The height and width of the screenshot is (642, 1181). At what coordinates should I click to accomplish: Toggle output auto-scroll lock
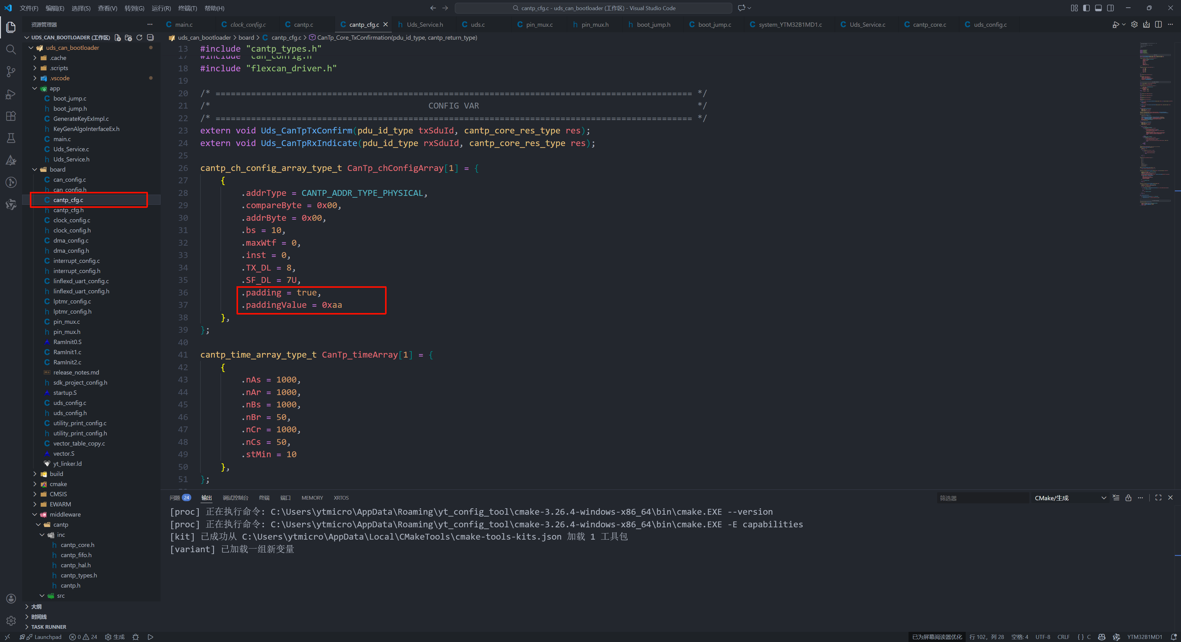pyautogui.click(x=1128, y=498)
